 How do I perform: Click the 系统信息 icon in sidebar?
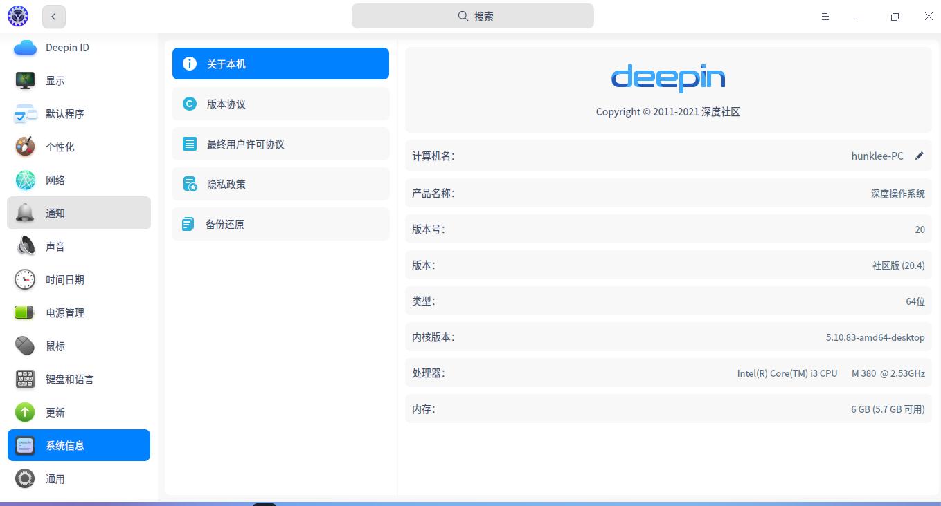[25, 445]
